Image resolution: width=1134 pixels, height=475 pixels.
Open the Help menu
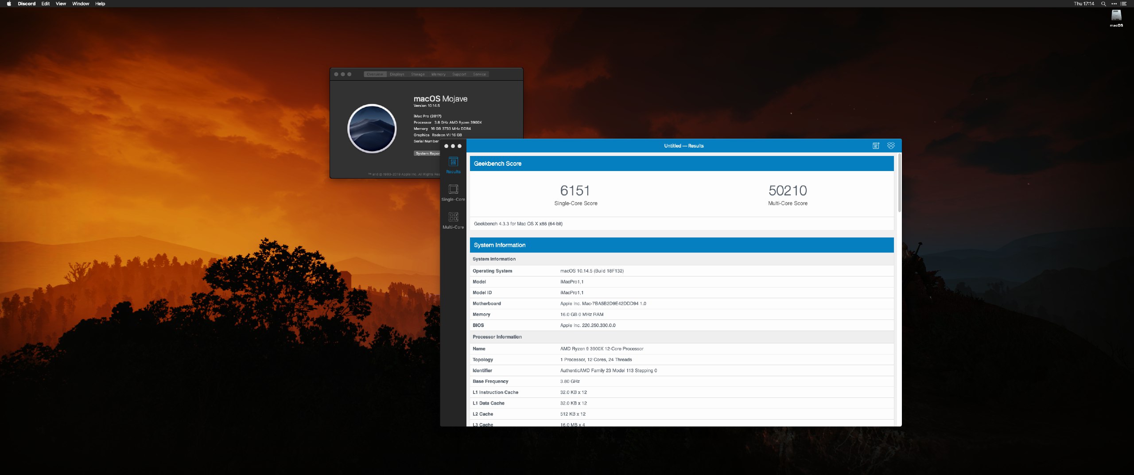point(100,4)
